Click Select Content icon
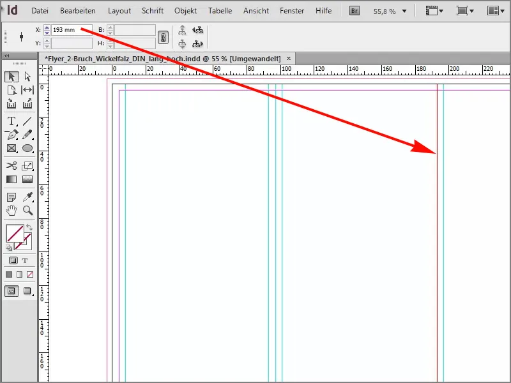511x383 pixels. point(182,43)
